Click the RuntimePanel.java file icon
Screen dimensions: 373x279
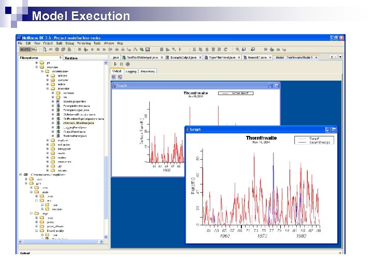[58, 136]
